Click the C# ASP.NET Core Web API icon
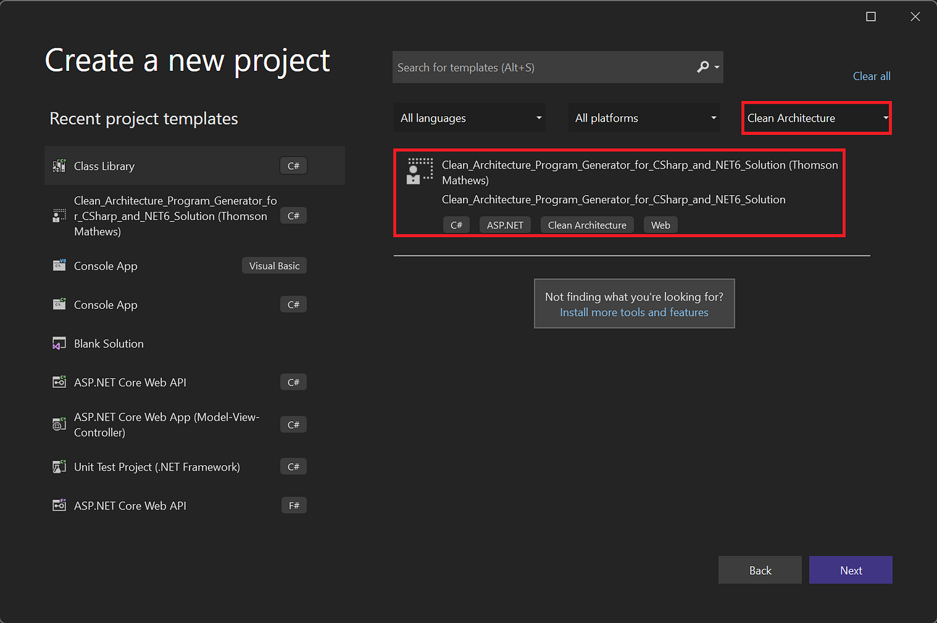The height and width of the screenshot is (623, 937). coord(59,382)
